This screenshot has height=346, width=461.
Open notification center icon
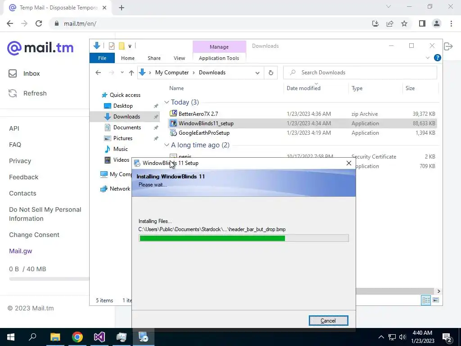tap(447, 337)
